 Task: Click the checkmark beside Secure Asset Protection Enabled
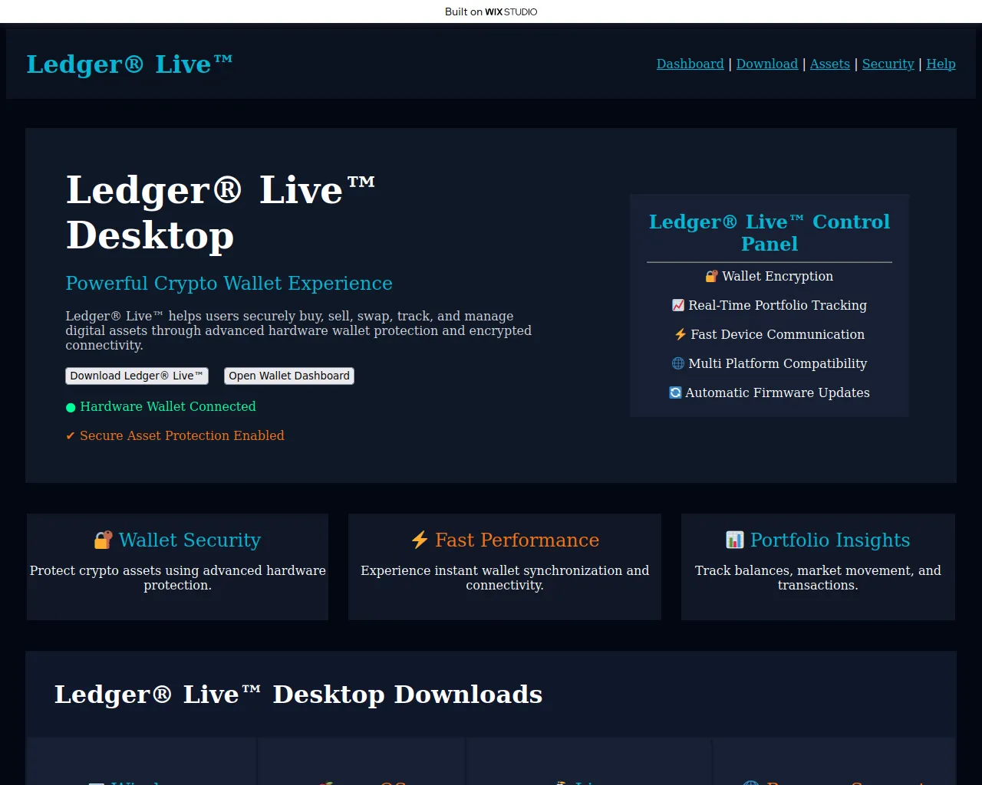tap(70, 435)
